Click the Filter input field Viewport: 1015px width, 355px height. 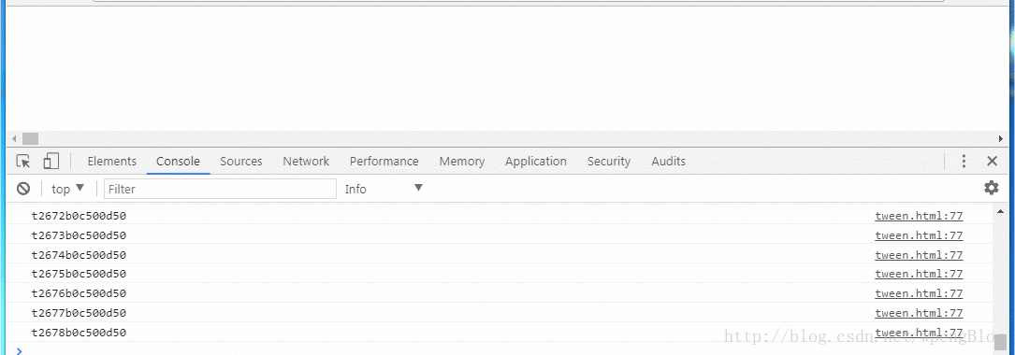click(x=220, y=189)
